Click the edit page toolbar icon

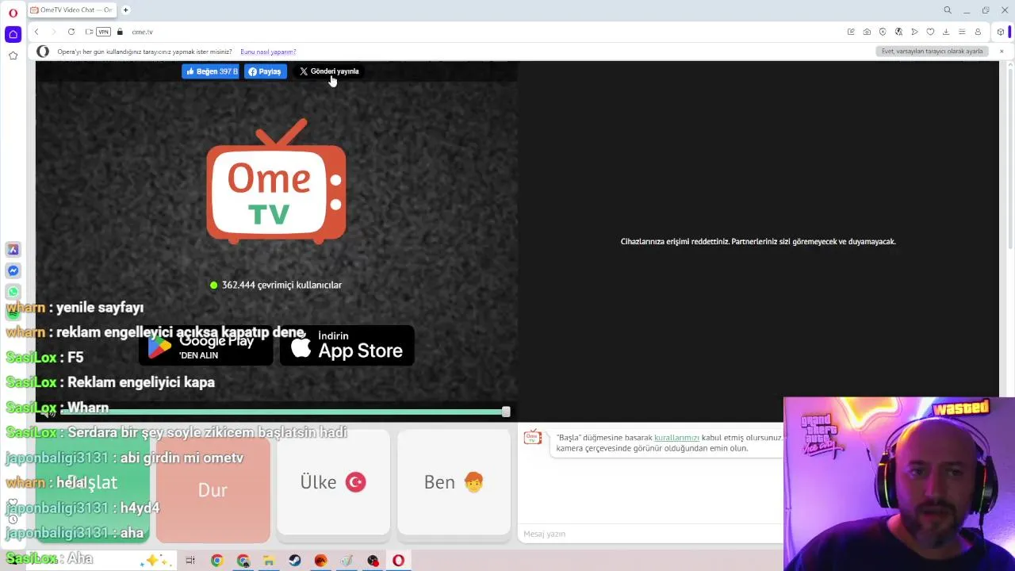coord(851,32)
